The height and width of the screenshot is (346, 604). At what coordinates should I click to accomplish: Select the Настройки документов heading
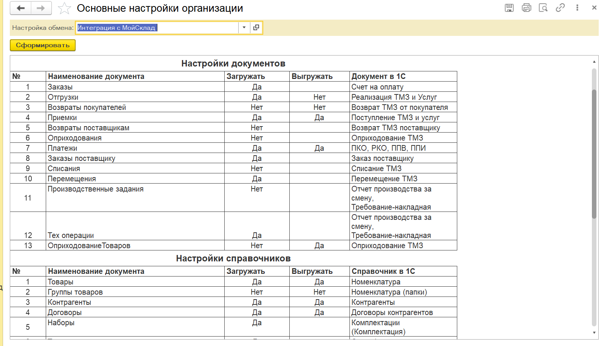click(233, 63)
